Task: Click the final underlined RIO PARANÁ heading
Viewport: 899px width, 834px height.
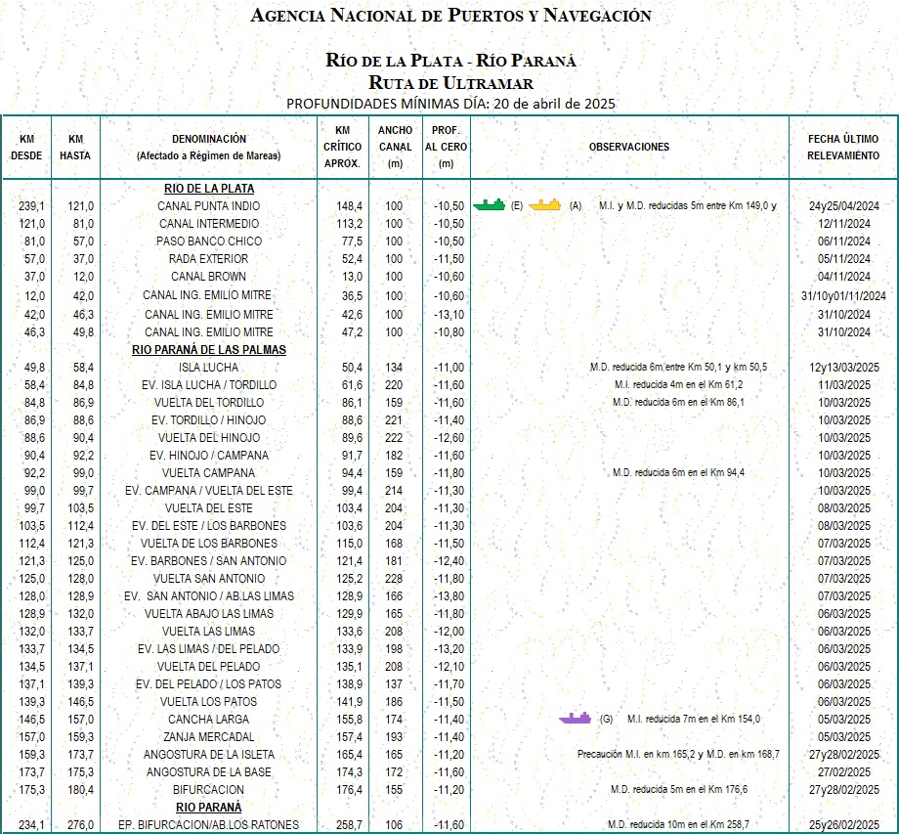Action: [x=209, y=808]
